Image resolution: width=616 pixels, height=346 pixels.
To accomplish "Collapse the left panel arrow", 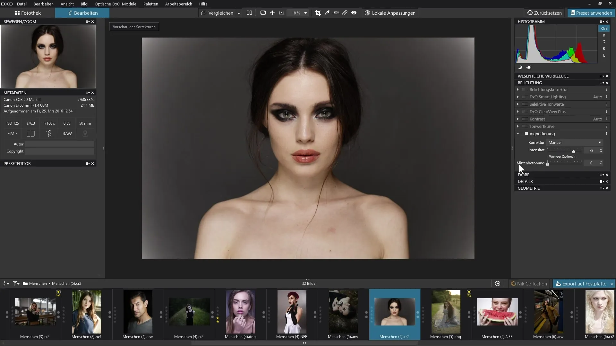I will [103, 148].
